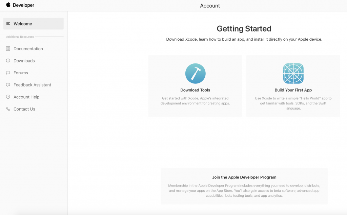Image resolution: width=347 pixels, height=215 pixels.
Task: Click the 'Get started with Xcode' description
Action: click(x=195, y=101)
